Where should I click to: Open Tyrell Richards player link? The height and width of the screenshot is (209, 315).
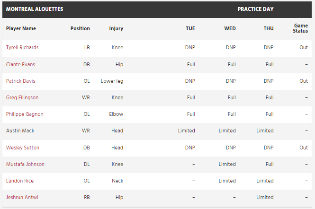(22, 48)
